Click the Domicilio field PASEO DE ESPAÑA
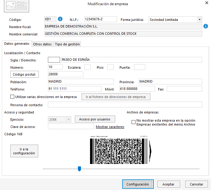Image resolution: width=211 pixels, height=190 pixels. pyautogui.click(x=132, y=60)
